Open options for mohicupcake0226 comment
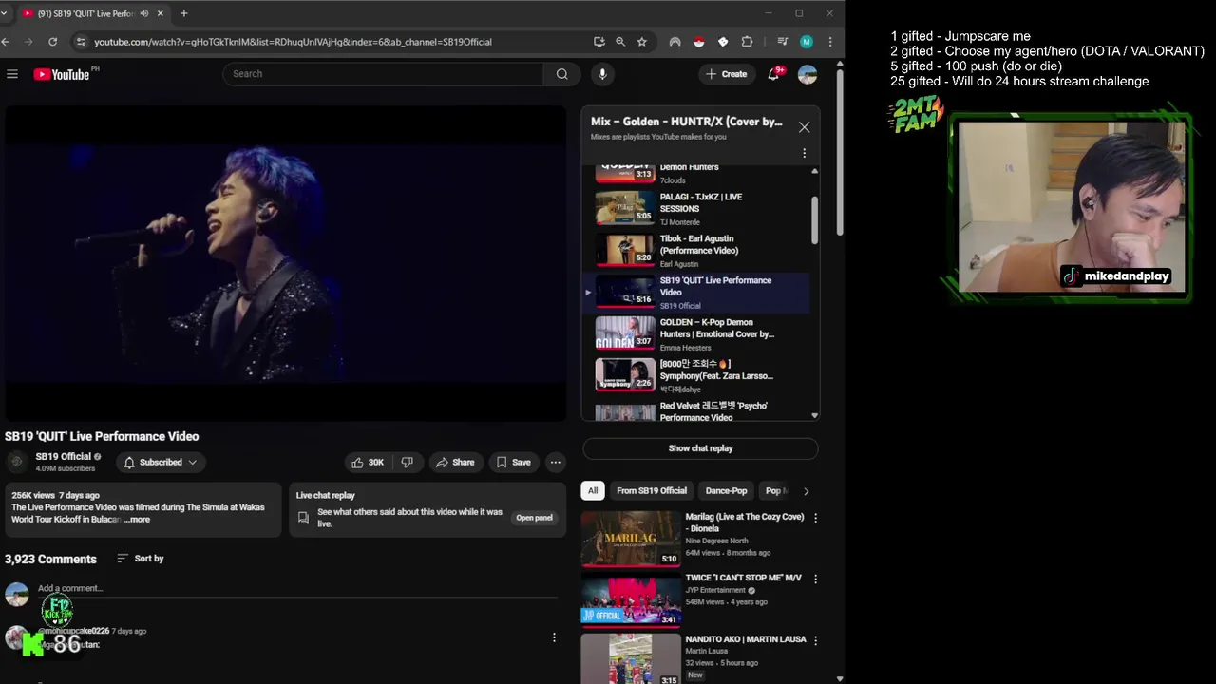1216x684 pixels. [x=554, y=637]
